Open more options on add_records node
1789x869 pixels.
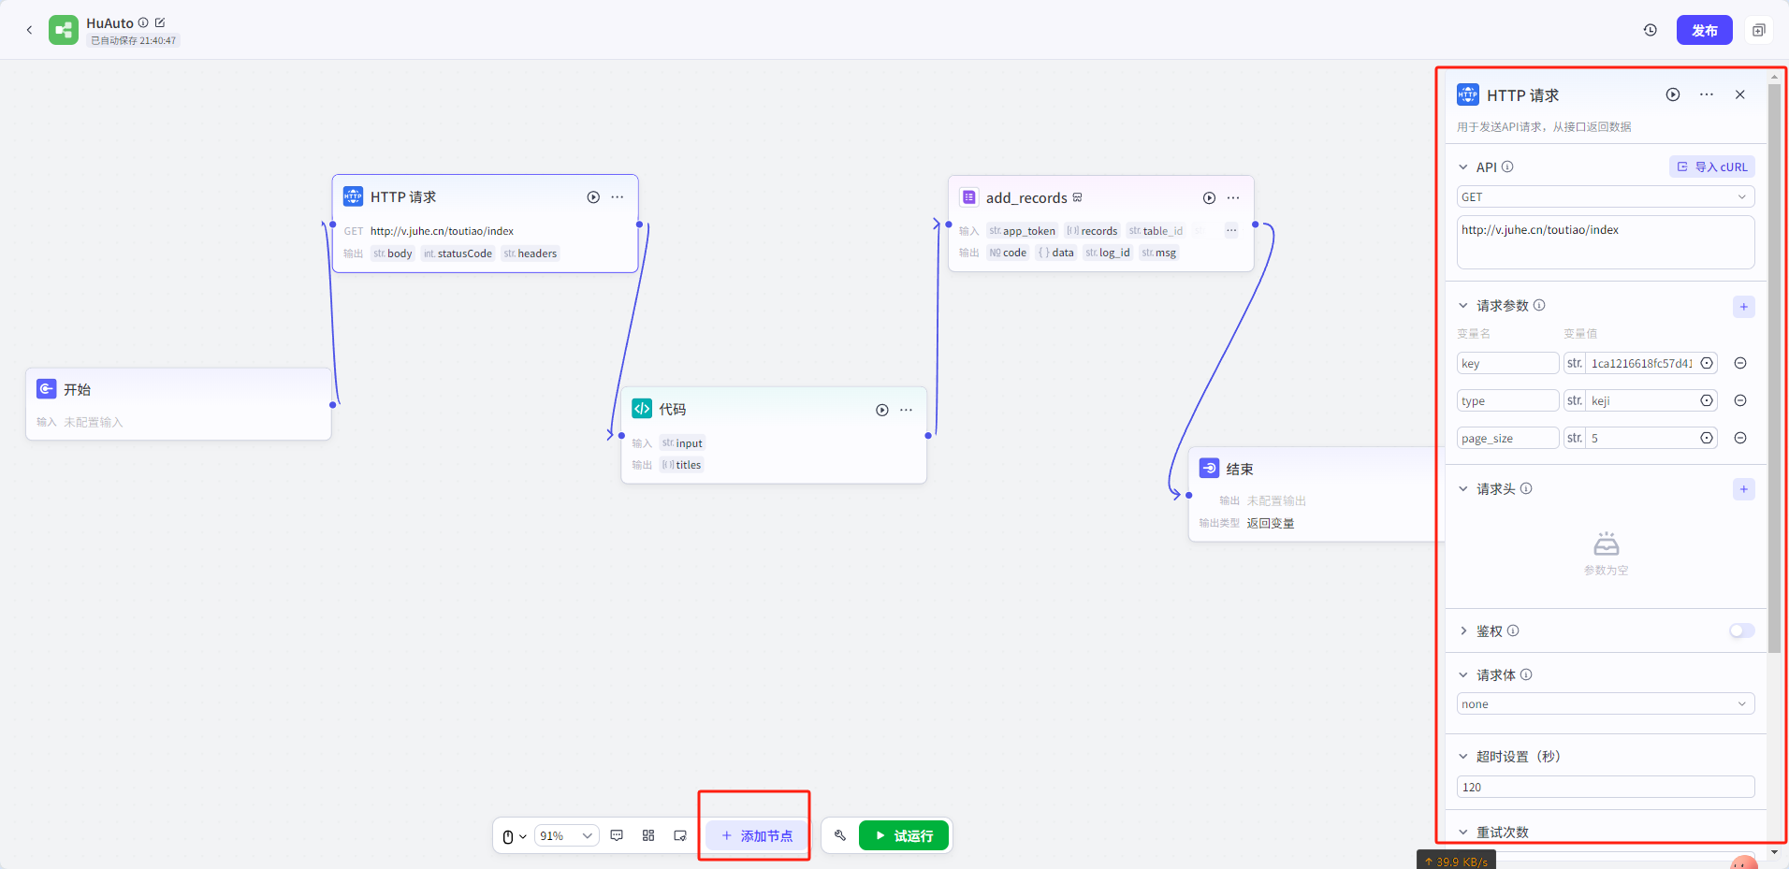[x=1233, y=198]
